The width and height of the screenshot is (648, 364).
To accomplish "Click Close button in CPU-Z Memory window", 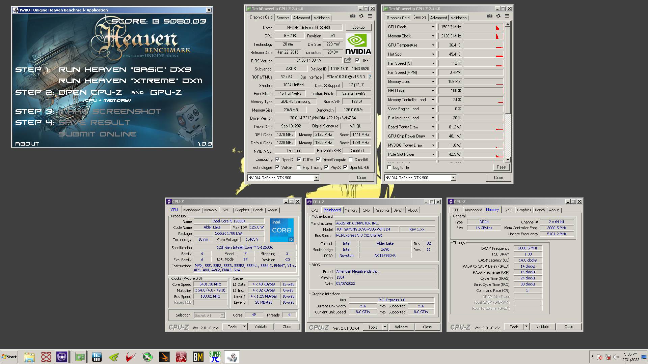I will (x=569, y=327).
